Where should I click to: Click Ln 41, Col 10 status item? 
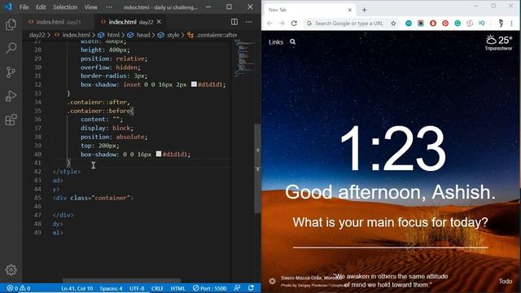[77, 288]
